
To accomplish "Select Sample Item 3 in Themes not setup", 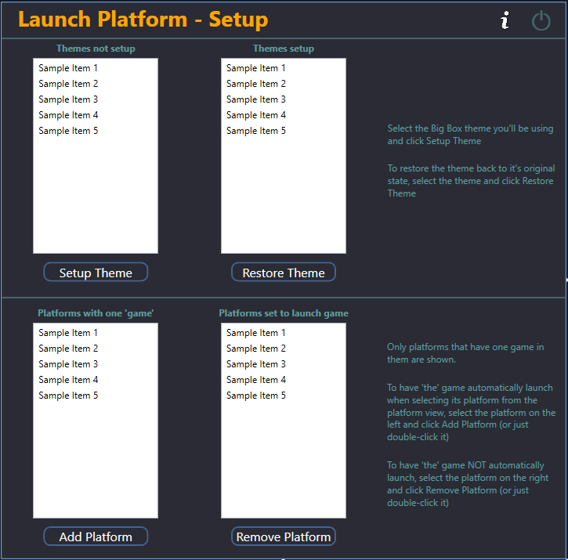I will tap(68, 99).
